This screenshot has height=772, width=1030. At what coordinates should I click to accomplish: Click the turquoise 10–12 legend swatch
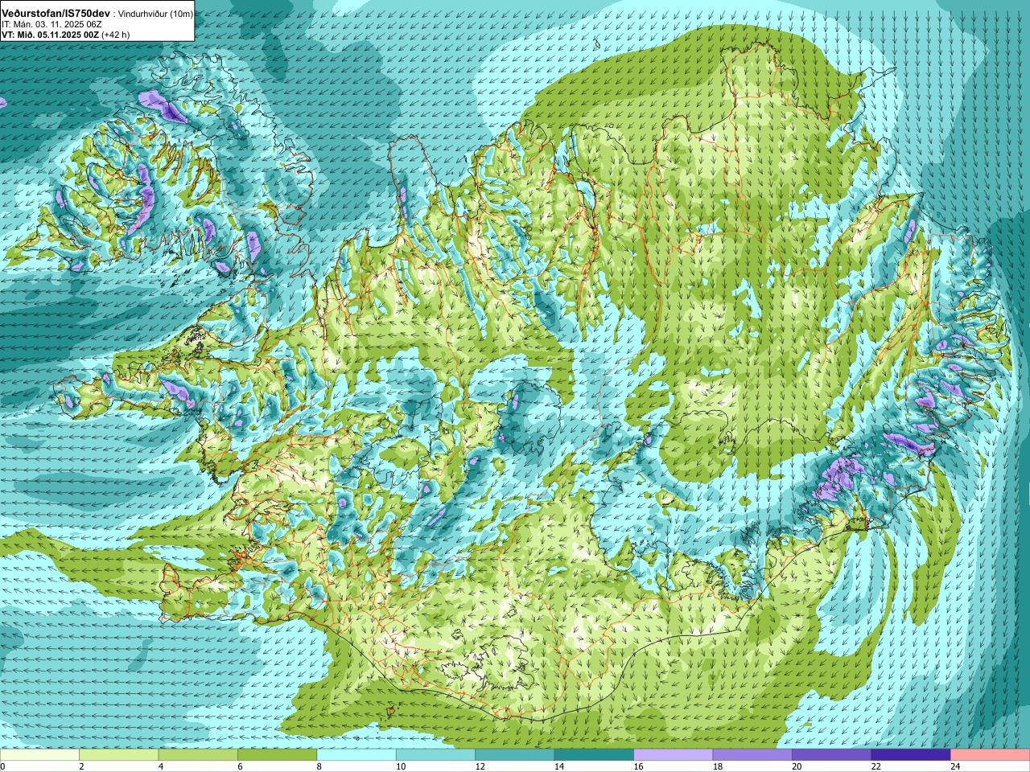coord(435,755)
